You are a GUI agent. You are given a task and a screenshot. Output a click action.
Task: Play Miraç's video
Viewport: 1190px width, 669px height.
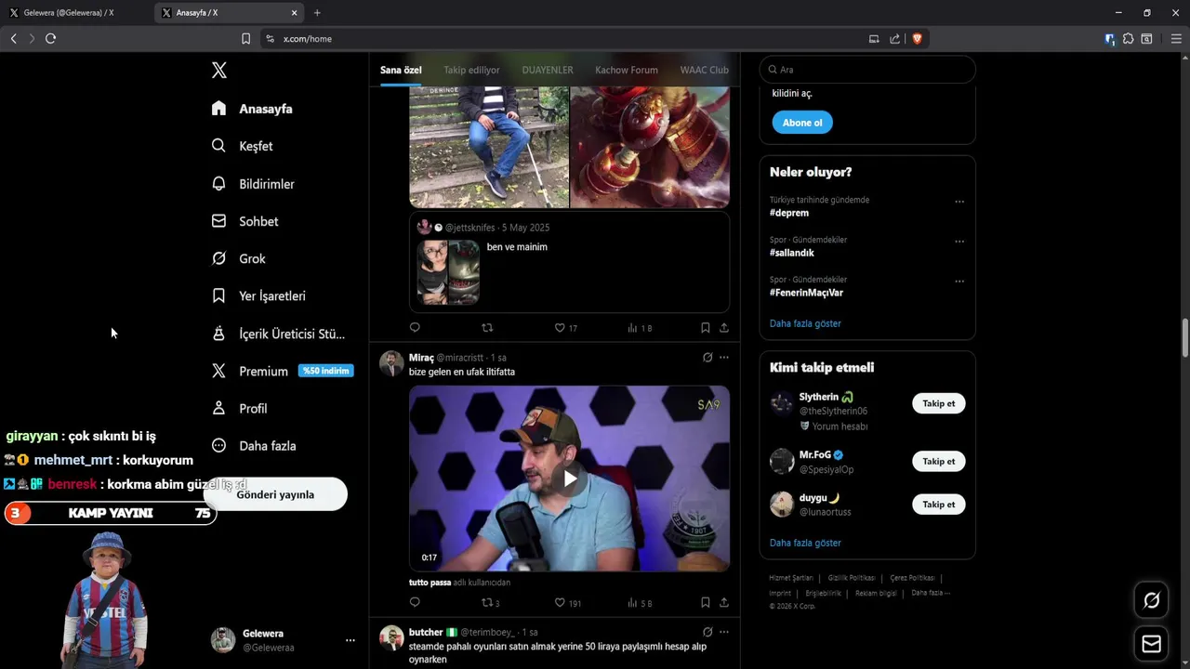[569, 479]
